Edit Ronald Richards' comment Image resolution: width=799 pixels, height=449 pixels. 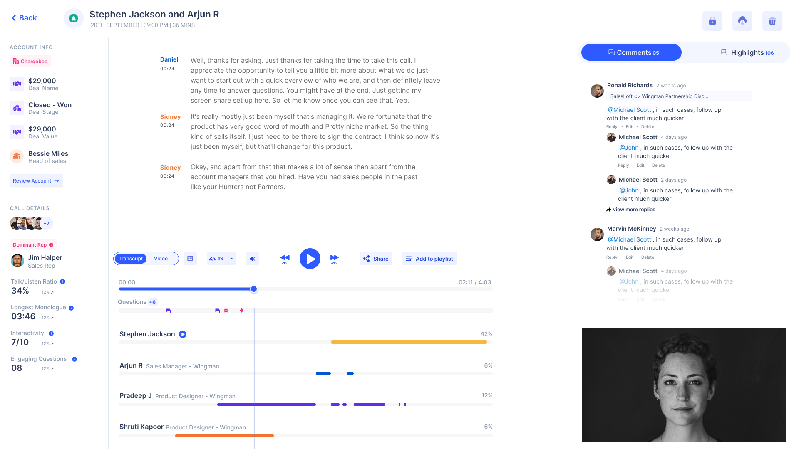[x=630, y=127]
